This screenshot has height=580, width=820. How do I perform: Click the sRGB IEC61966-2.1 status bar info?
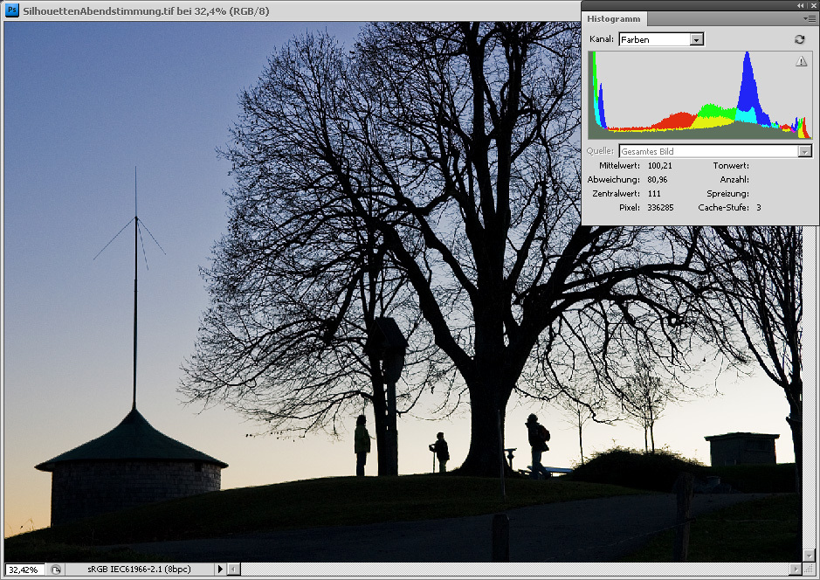138,570
